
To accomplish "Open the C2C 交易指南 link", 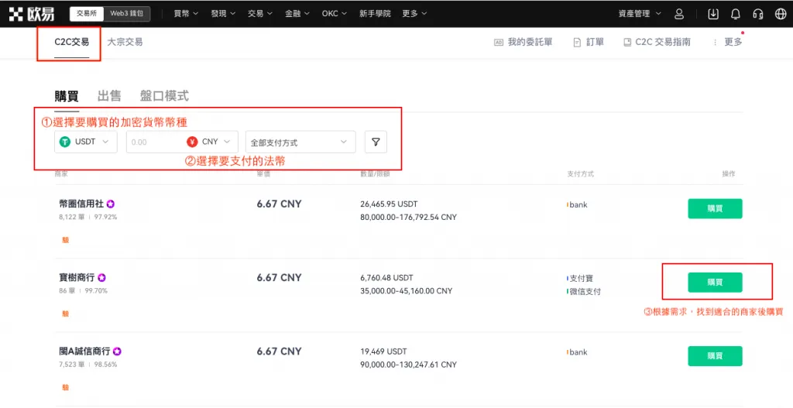I will pos(657,42).
